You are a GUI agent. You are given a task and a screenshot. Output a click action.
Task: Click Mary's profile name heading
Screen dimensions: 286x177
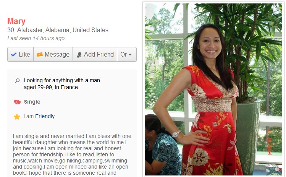(16, 21)
